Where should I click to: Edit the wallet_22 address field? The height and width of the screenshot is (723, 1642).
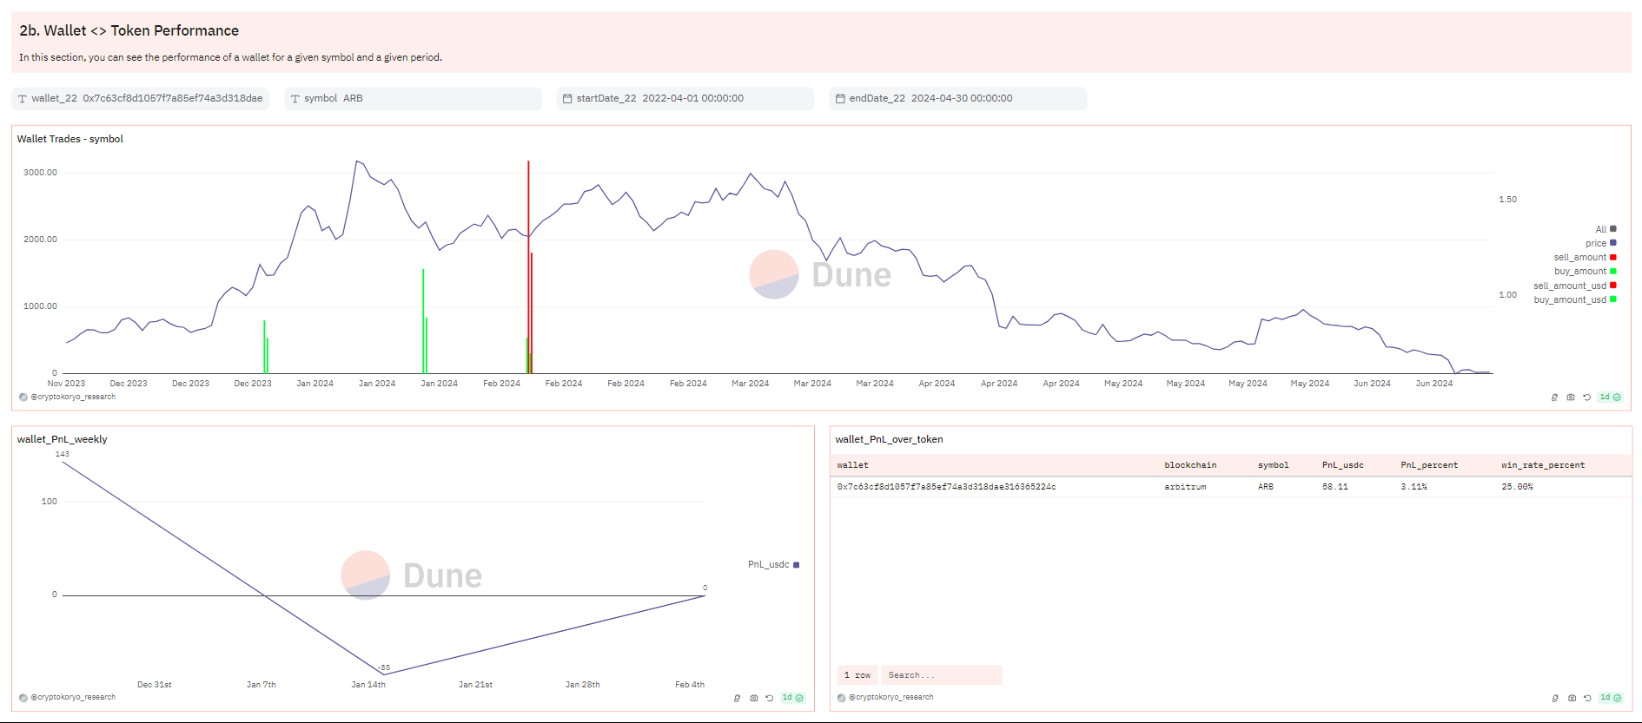pyautogui.click(x=141, y=99)
